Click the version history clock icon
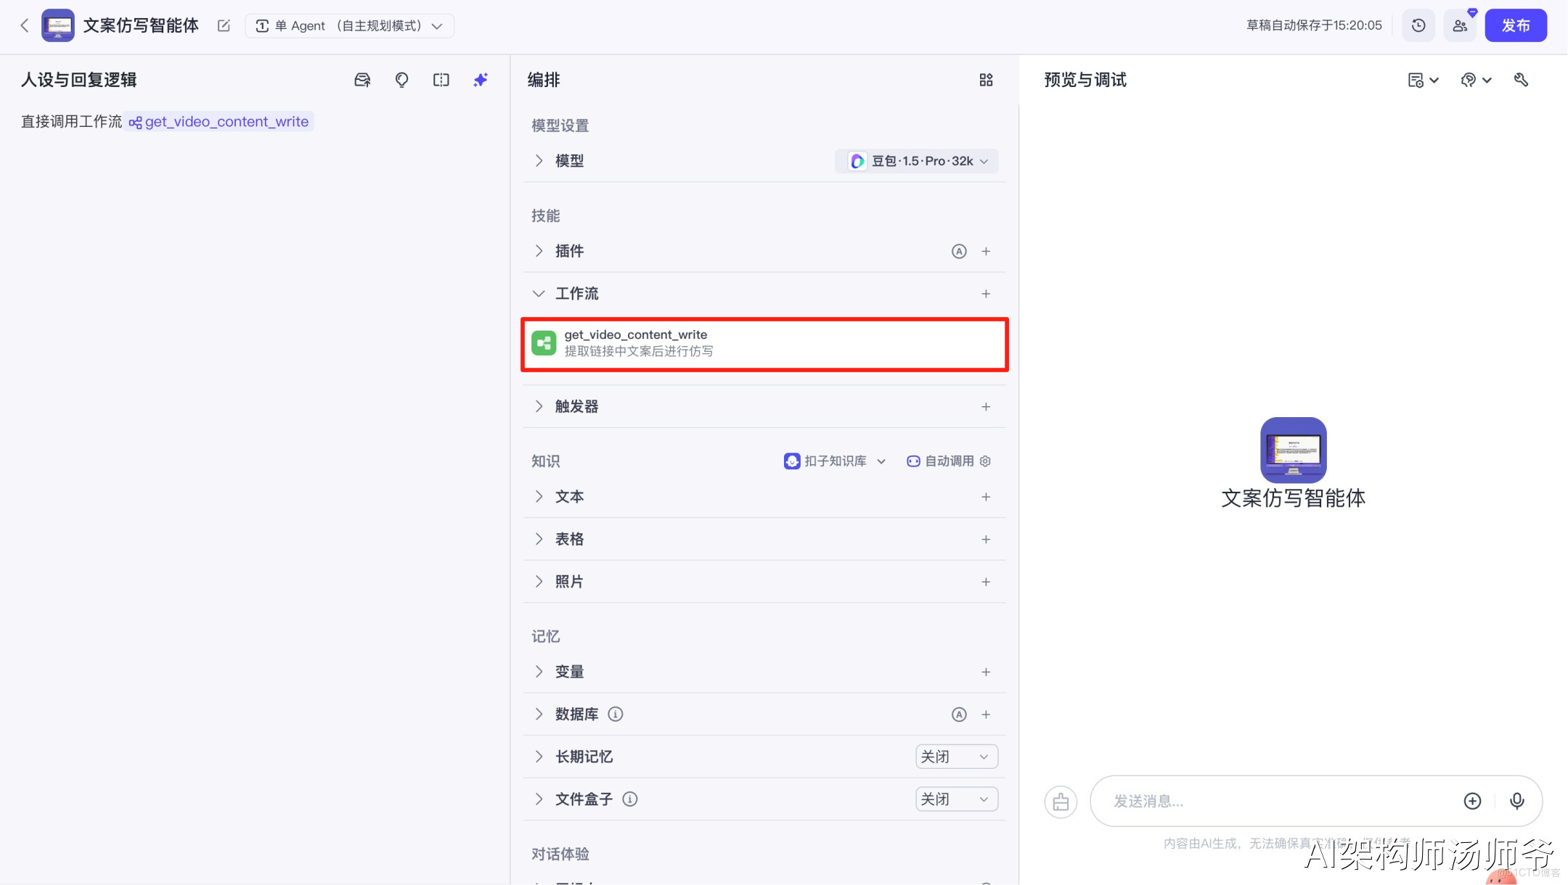 pyautogui.click(x=1418, y=26)
